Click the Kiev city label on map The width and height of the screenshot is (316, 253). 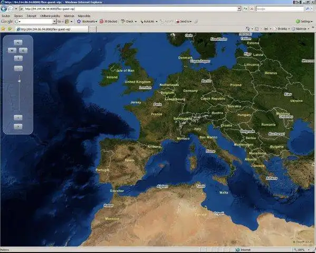[288, 94]
